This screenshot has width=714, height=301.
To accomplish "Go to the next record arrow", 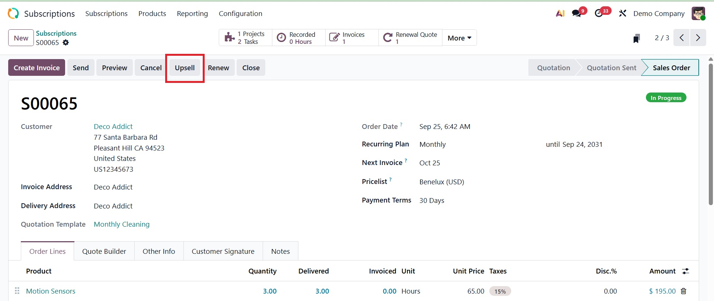I will [698, 38].
